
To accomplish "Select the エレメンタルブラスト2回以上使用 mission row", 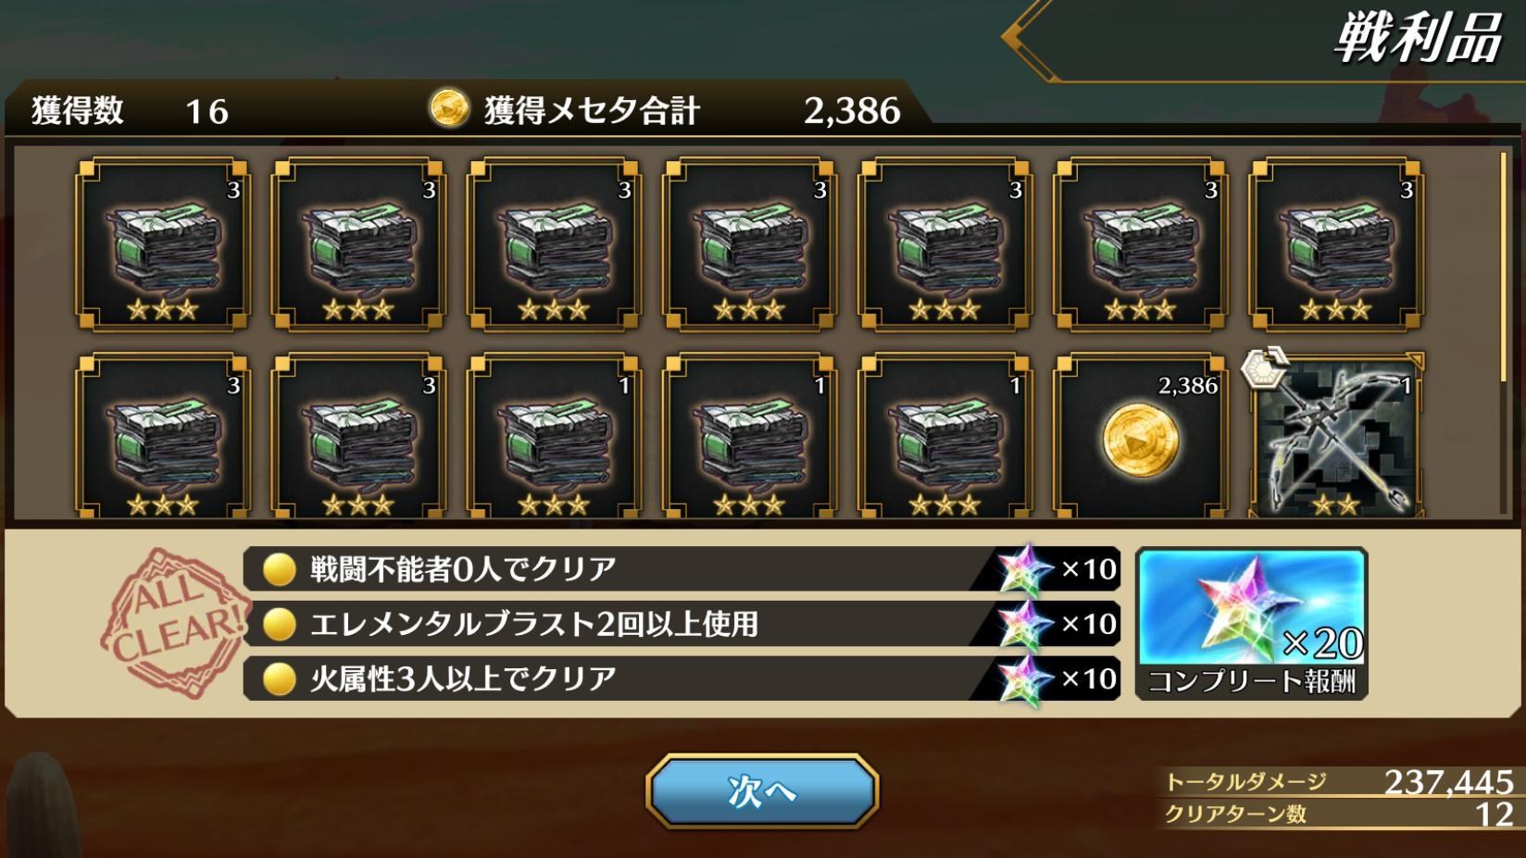I will [x=682, y=624].
